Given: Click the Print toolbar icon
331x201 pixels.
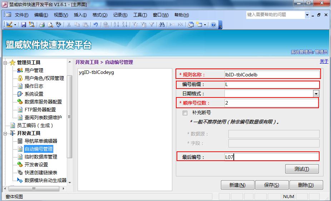Looking at the screenshot, I should (42, 25).
